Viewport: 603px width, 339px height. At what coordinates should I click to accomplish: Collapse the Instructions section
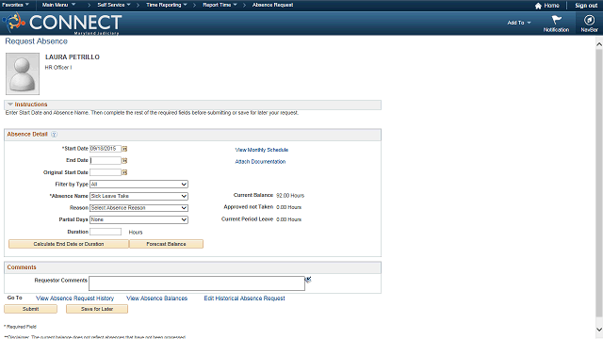click(x=10, y=105)
